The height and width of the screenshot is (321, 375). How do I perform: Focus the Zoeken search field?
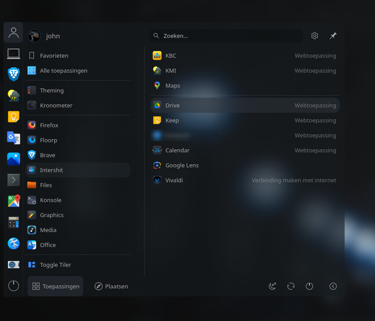(226, 36)
